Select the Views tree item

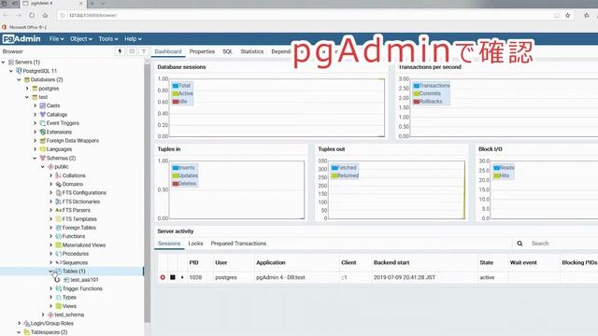[69, 306]
